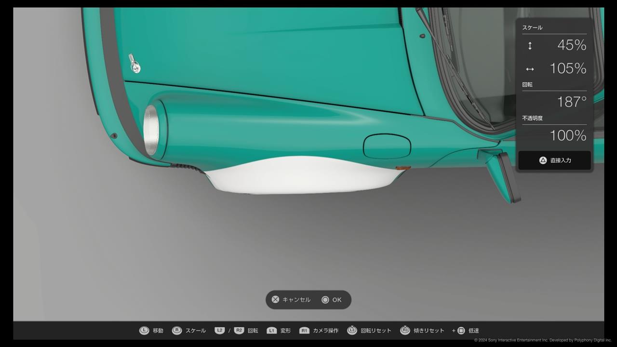Select the horizontal scale arrow icon
The image size is (617, 347).
point(530,69)
